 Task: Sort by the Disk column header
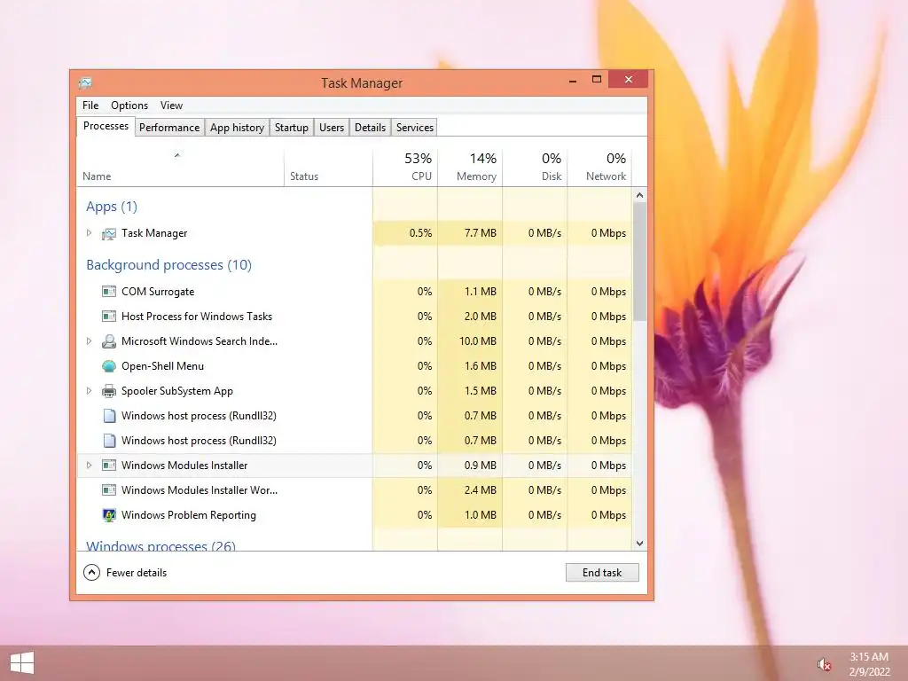[535, 168]
